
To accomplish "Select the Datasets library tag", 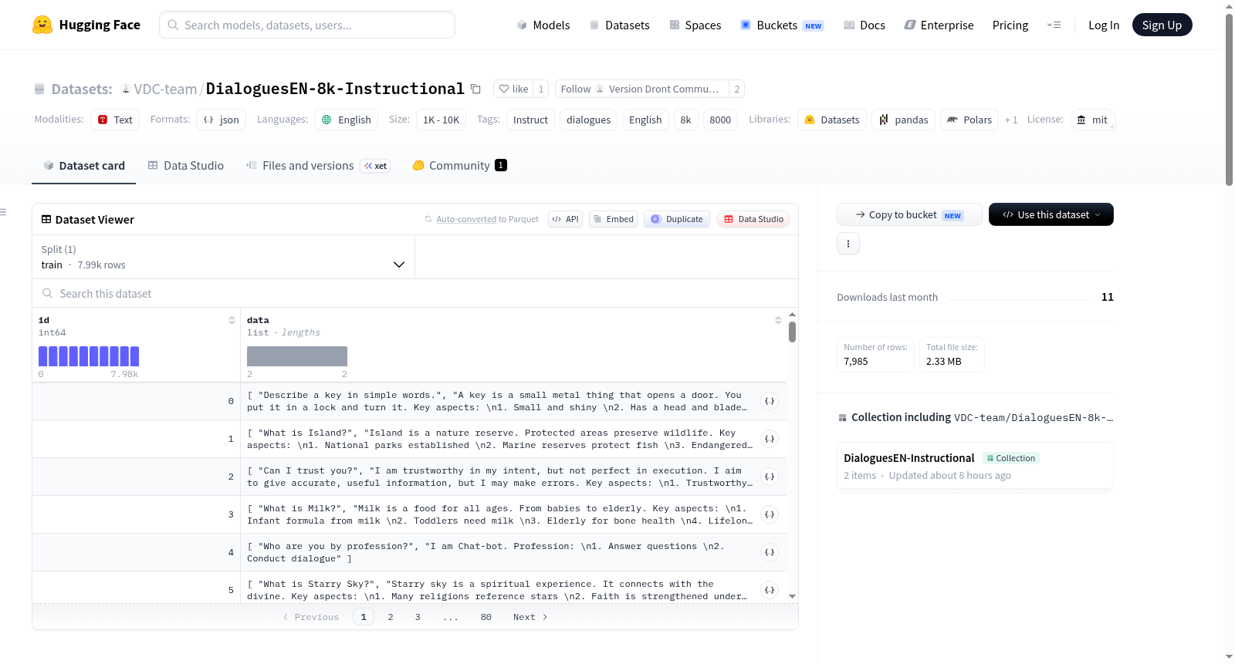I will (832, 120).
